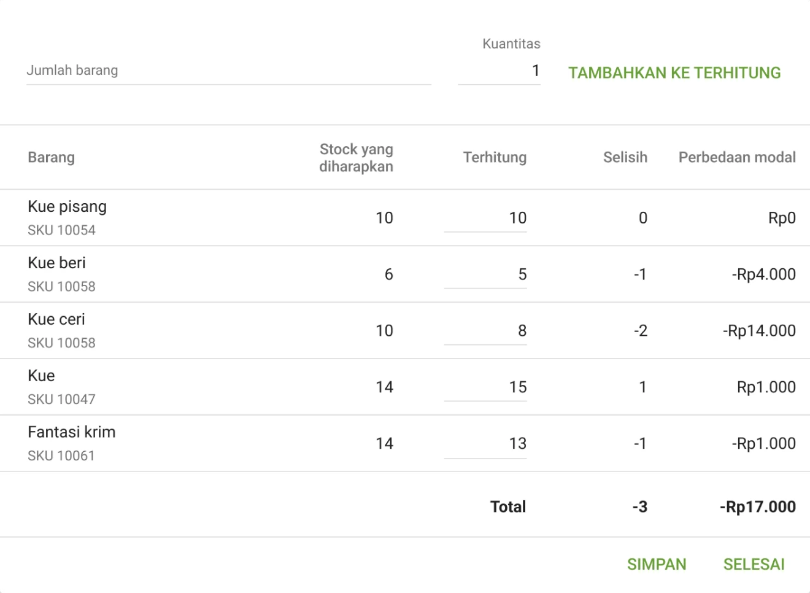Screen dimensions: 810x593
Task: Click the Barang column header
Action: coord(51,157)
